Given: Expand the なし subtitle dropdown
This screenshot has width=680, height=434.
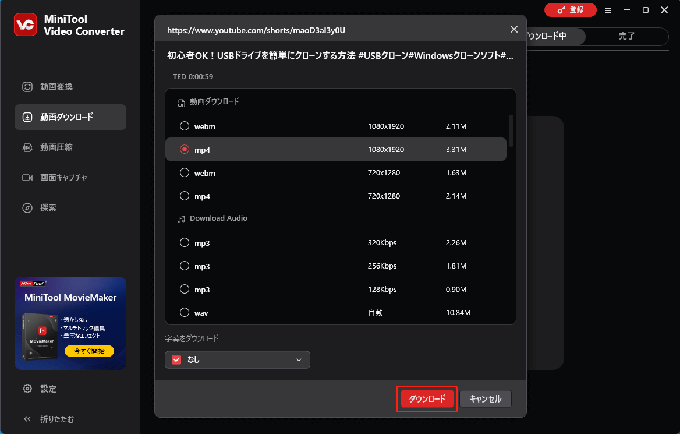Looking at the screenshot, I should pos(237,360).
